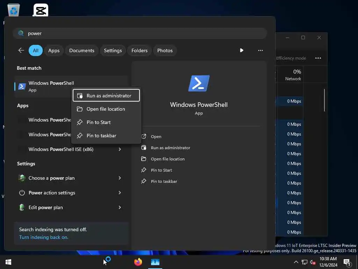Maximize the Task Manager window

click(303, 37)
